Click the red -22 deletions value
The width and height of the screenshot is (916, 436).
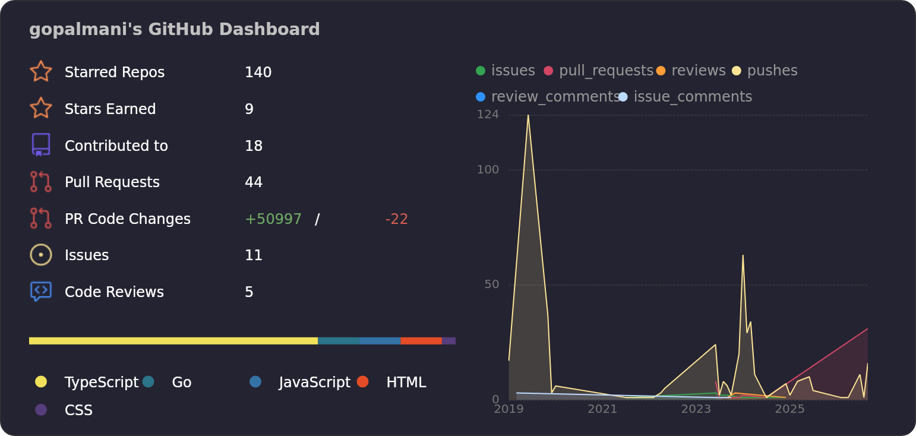397,219
